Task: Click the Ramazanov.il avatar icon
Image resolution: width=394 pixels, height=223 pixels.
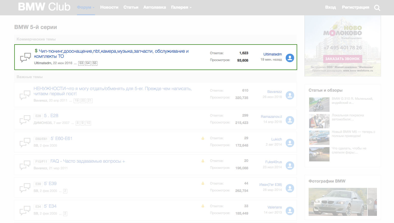Action: pyautogui.click(x=290, y=120)
